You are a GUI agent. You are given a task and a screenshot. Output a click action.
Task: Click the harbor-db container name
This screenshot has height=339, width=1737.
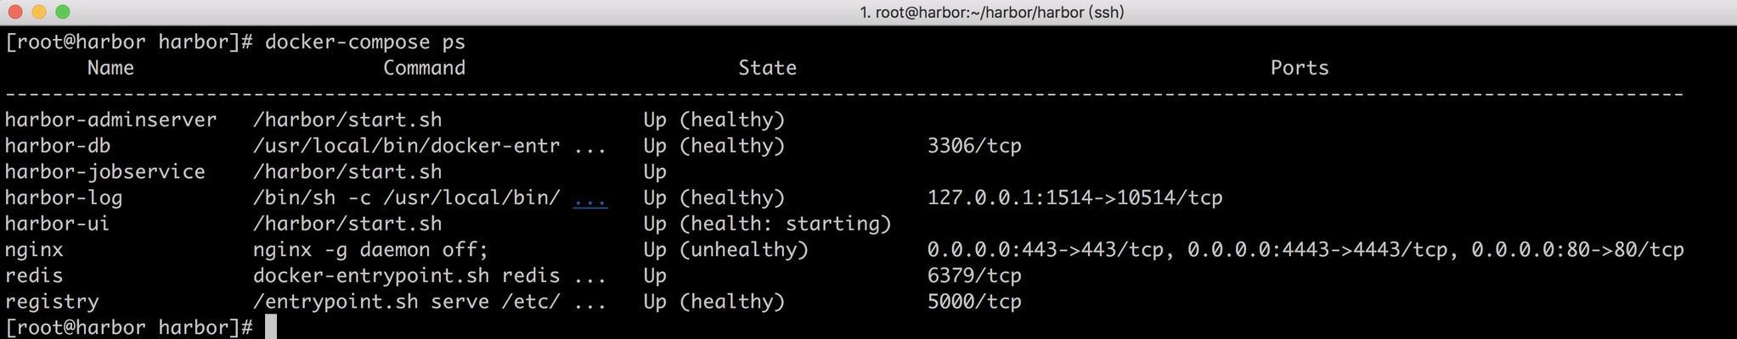(58, 146)
